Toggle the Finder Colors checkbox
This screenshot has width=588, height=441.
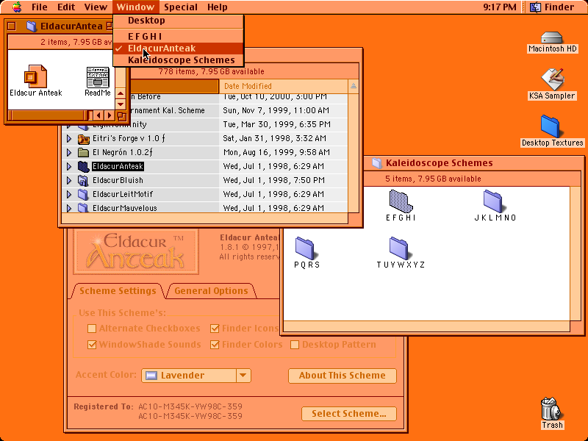[x=215, y=345]
